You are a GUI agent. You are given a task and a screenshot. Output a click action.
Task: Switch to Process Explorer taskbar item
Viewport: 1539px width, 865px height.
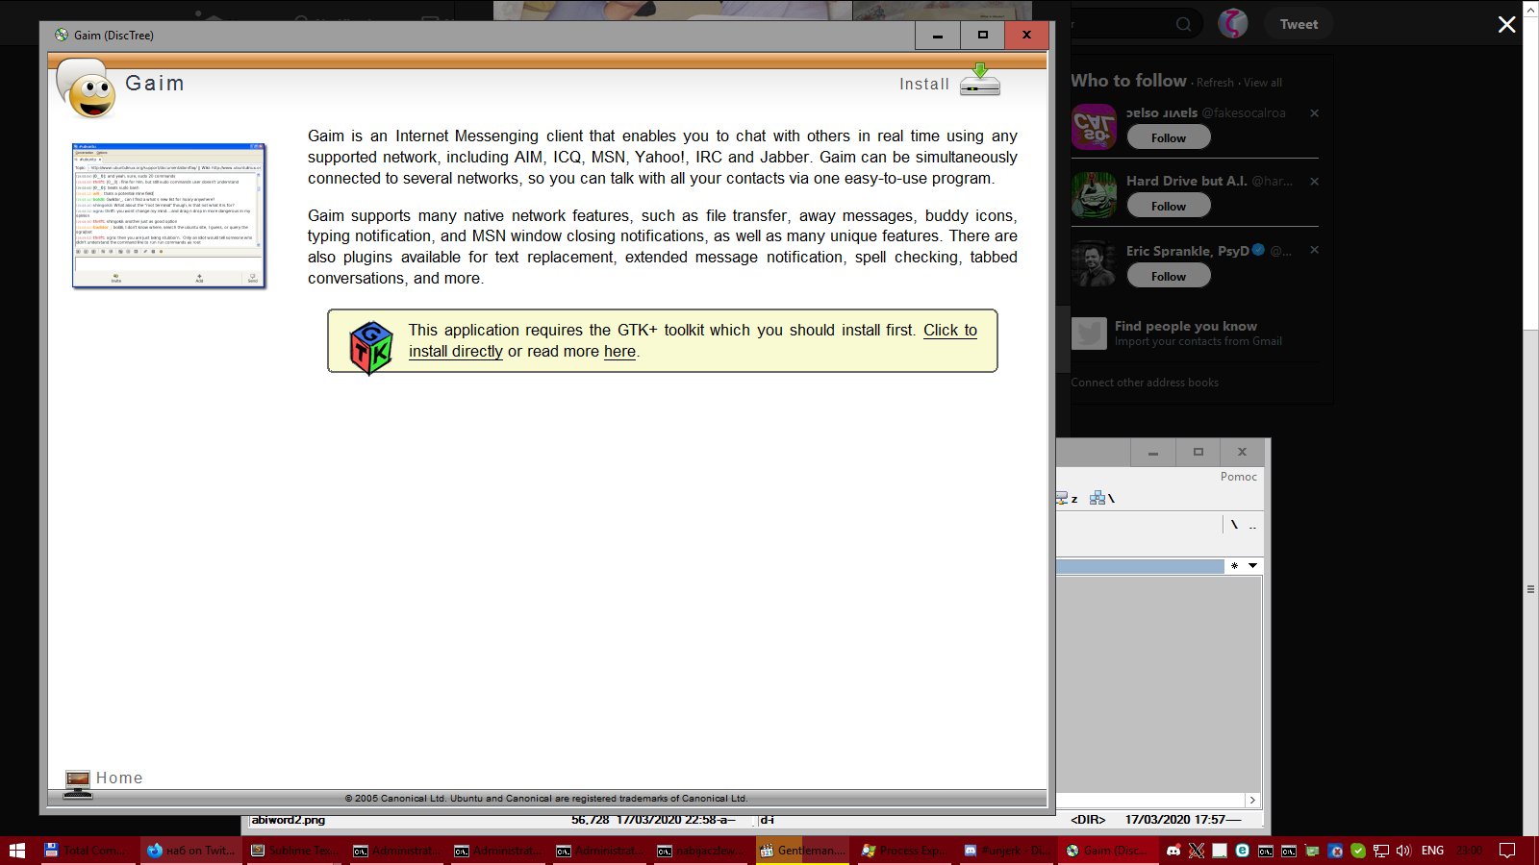tap(902, 851)
